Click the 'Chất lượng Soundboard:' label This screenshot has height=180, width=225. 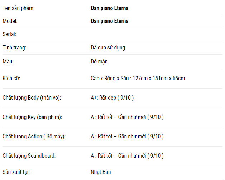coord(29,156)
